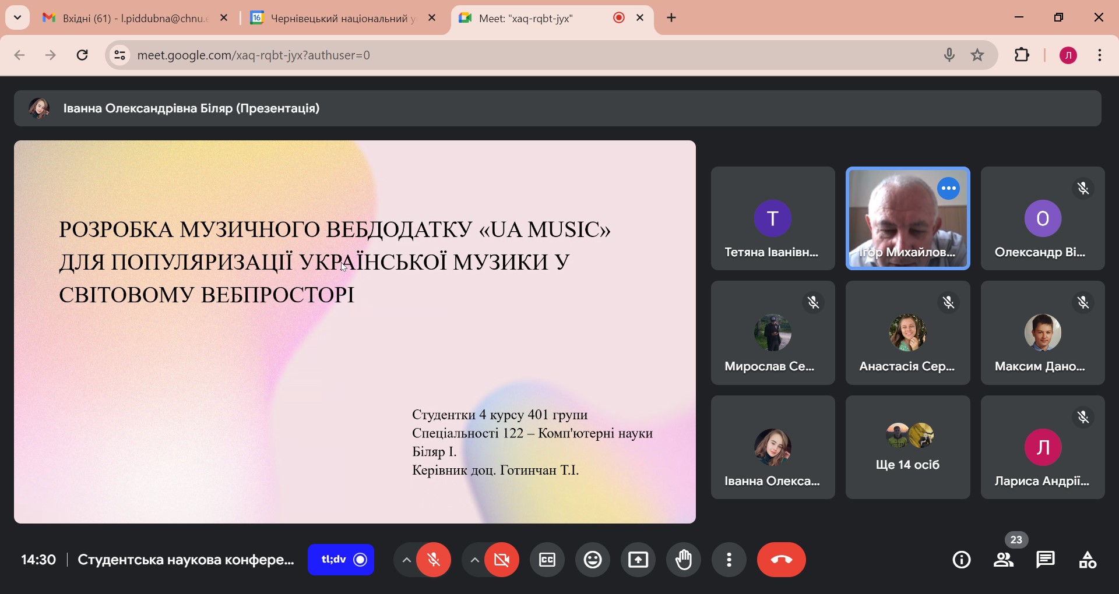Unmute the microphone in Meet toolbar
Screen dimensions: 1119x594
(x=434, y=560)
